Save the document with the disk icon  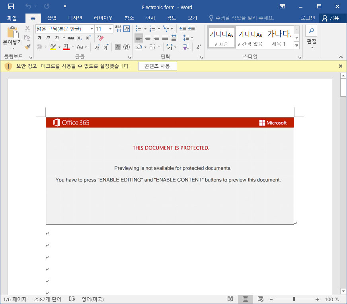point(11,6)
